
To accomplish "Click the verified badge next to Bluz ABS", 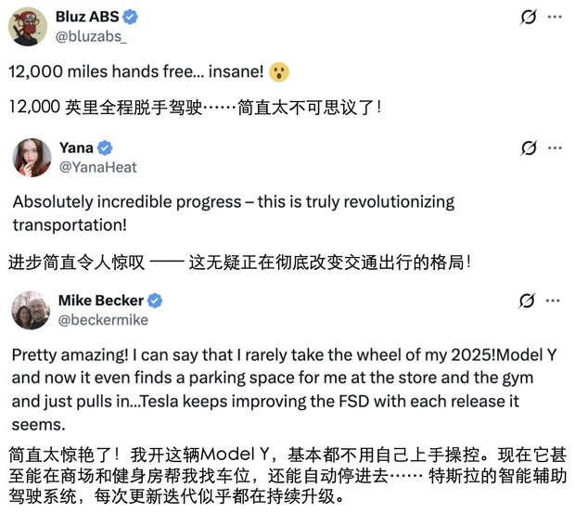I will tap(132, 17).
